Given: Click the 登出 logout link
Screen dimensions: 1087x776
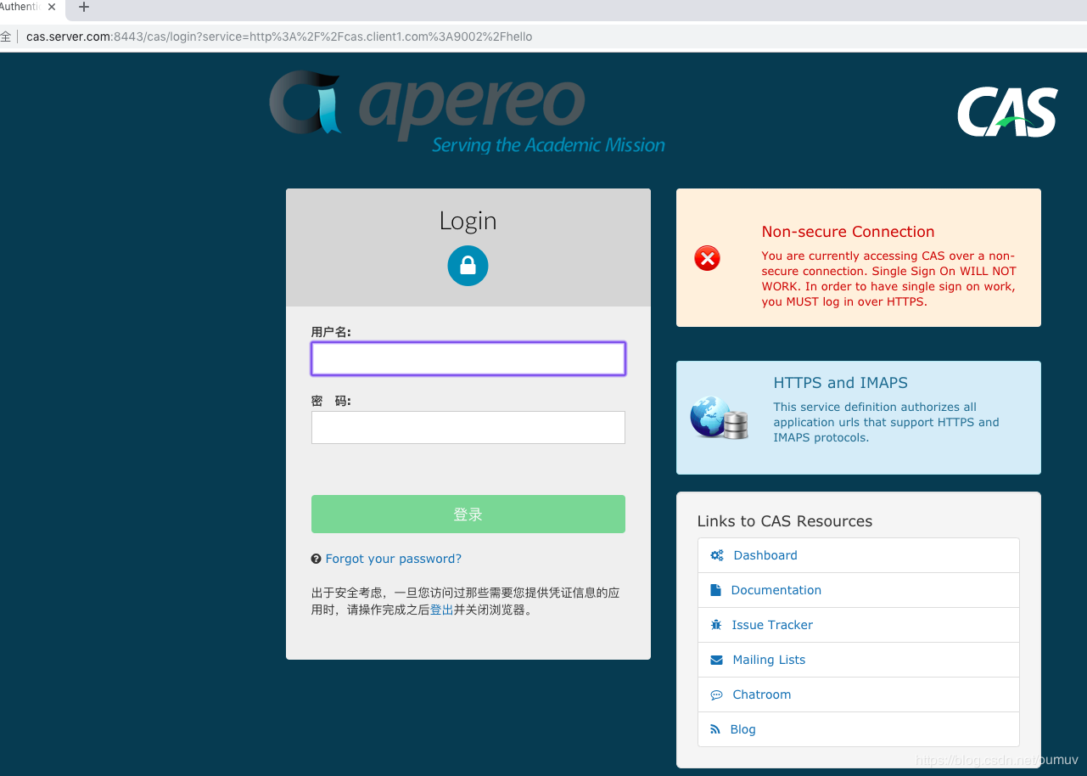Looking at the screenshot, I should click(441, 610).
